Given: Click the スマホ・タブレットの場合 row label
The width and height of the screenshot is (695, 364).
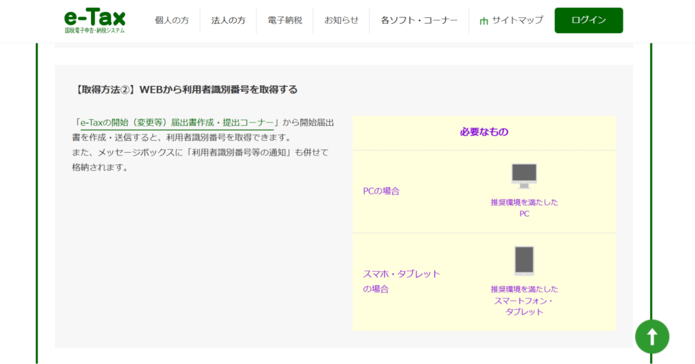Looking at the screenshot, I should pos(401,281).
